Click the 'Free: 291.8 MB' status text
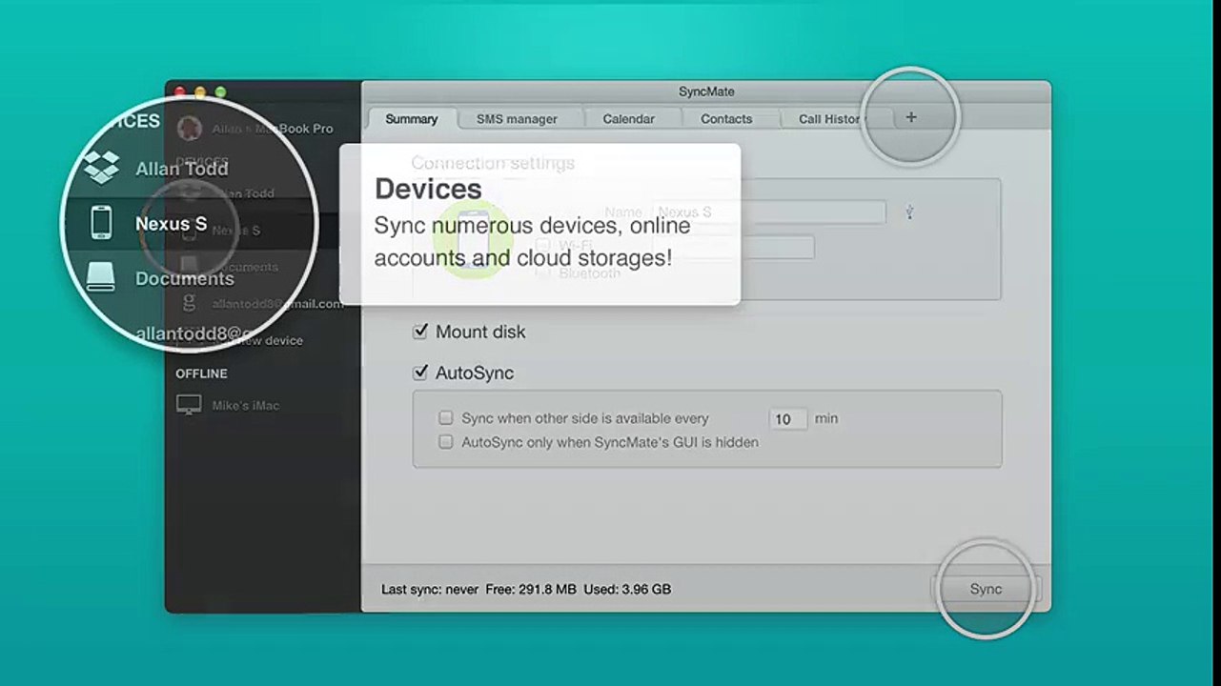Screen dimensions: 1221x686 click(531, 590)
